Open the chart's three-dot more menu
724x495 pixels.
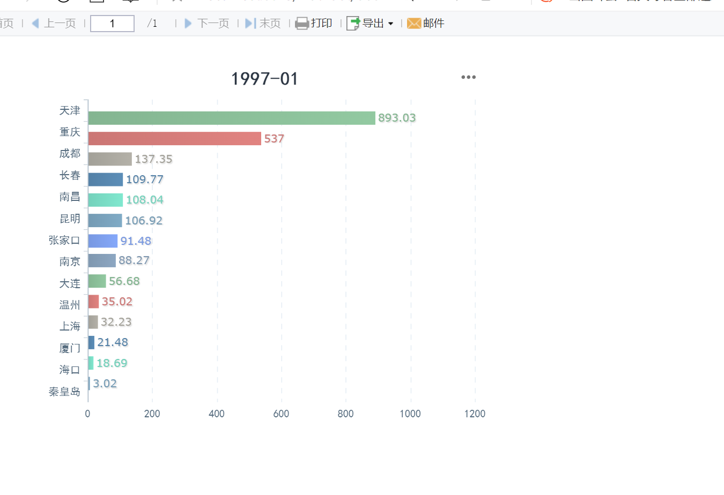point(468,77)
